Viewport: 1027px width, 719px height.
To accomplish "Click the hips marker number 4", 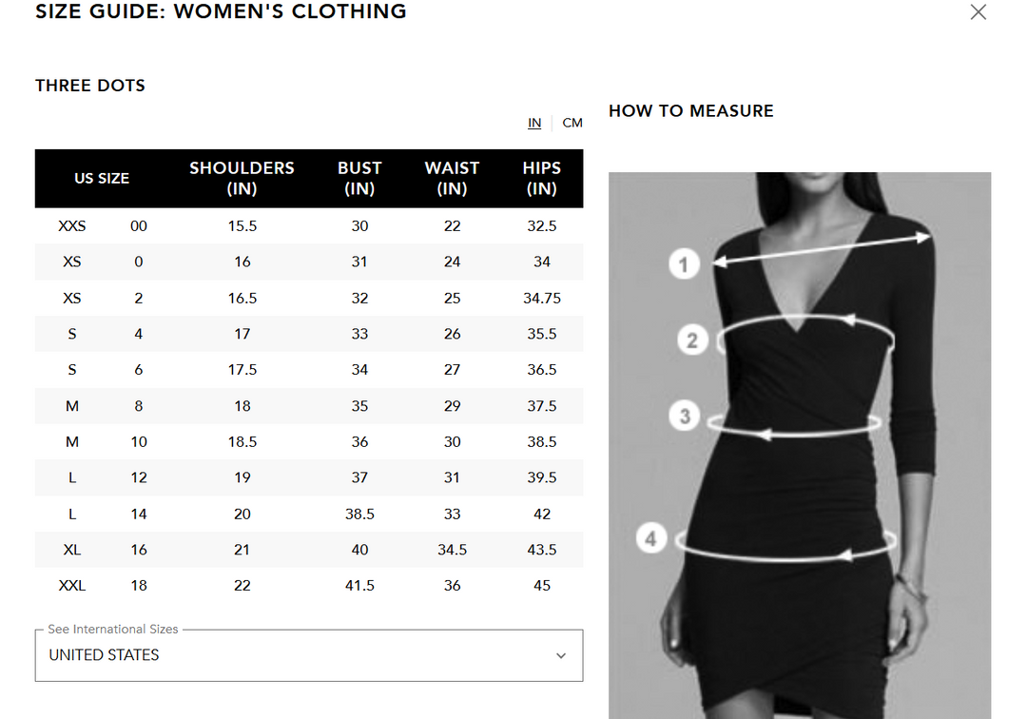I will click(651, 539).
